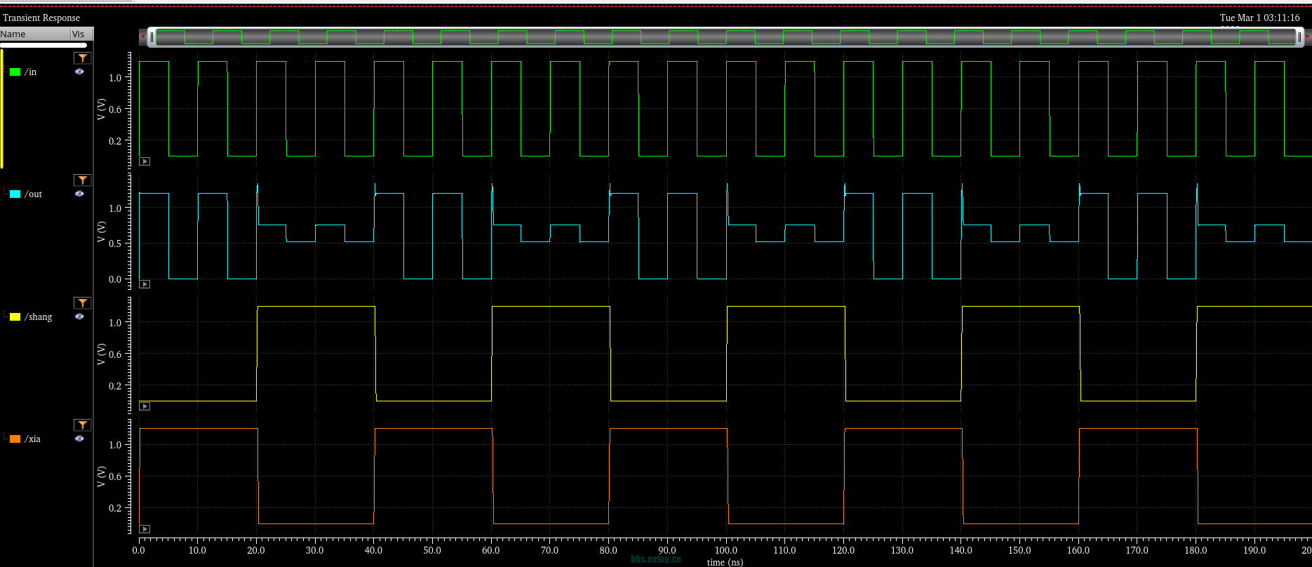Click the filter funnel icon for /xia

tap(83, 425)
